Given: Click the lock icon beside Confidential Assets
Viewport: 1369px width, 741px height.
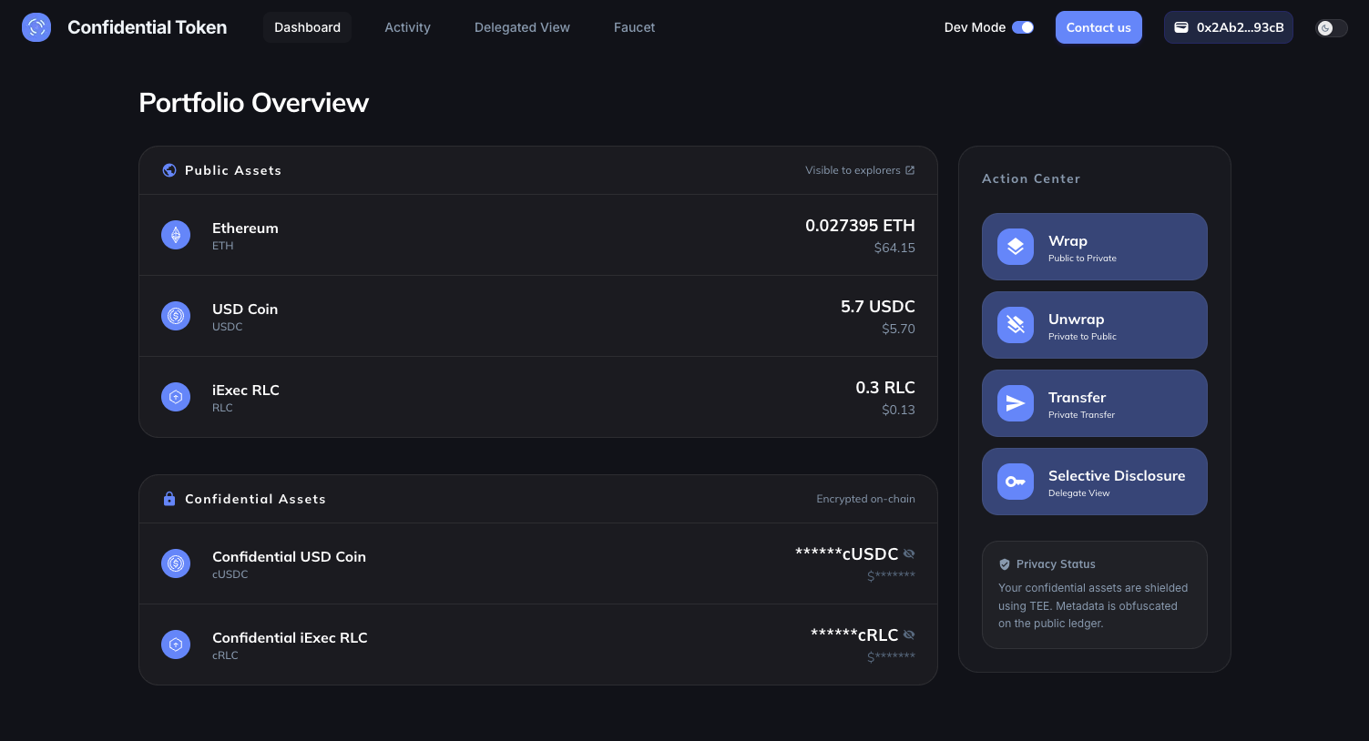Looking at the screenshot, I should click(x=169, y=498).
